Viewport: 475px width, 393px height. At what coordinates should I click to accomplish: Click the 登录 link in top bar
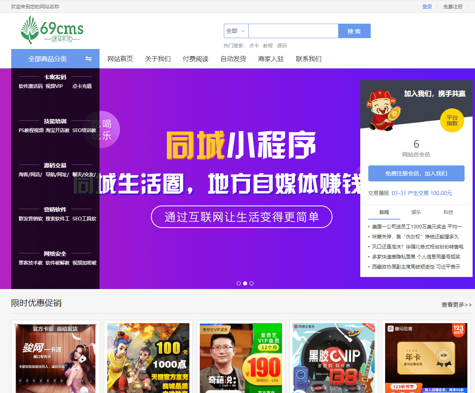pos(427,7)
